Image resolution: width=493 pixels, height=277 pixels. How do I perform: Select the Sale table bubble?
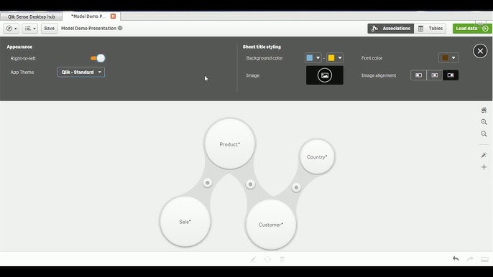[185, 222]
